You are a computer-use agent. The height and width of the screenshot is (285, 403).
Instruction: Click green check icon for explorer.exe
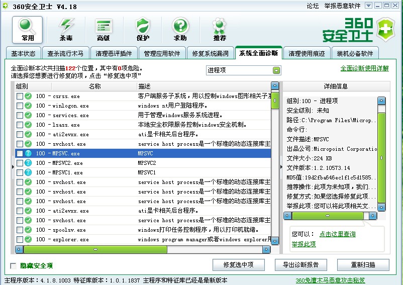pos(28,239)
